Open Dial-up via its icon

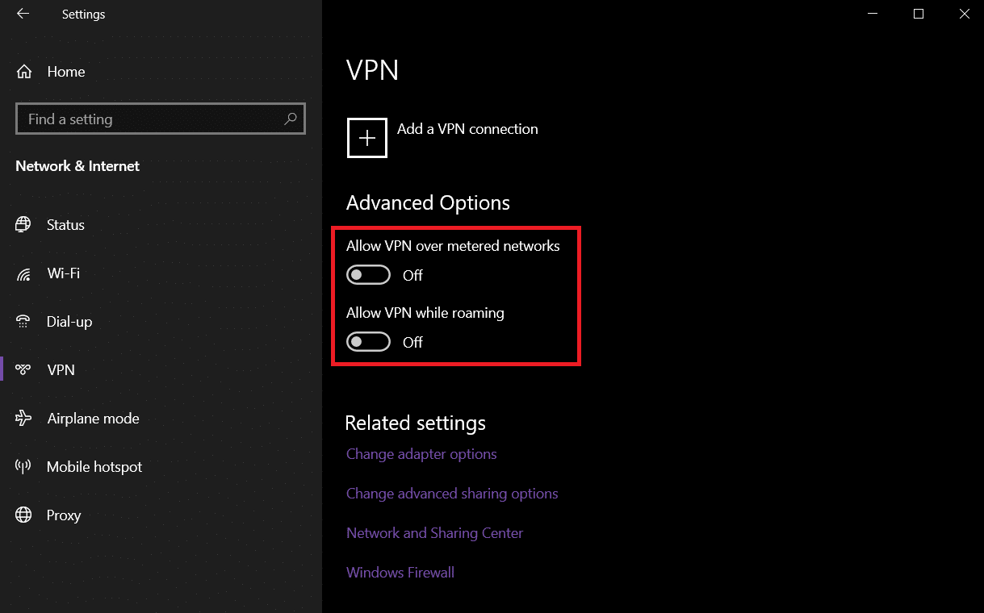click(x=23, y=322)
